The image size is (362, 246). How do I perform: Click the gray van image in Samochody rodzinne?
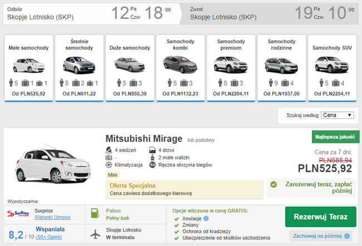coord(281,65)
